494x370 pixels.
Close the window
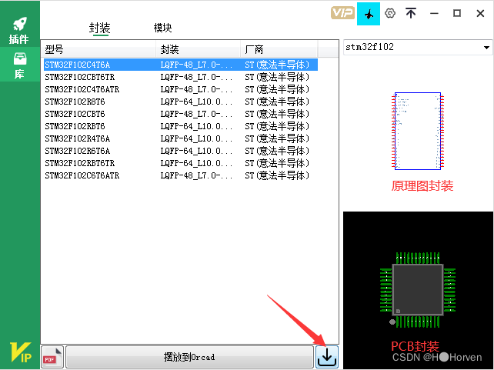[x=480, y=13]
